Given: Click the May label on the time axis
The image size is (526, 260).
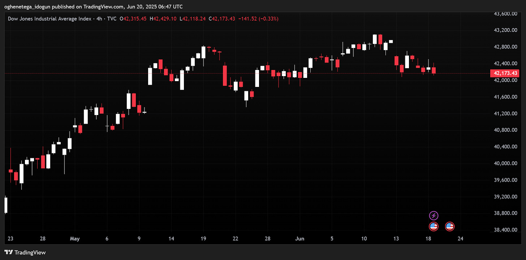Looking at the screenshot, I should 75,239.
